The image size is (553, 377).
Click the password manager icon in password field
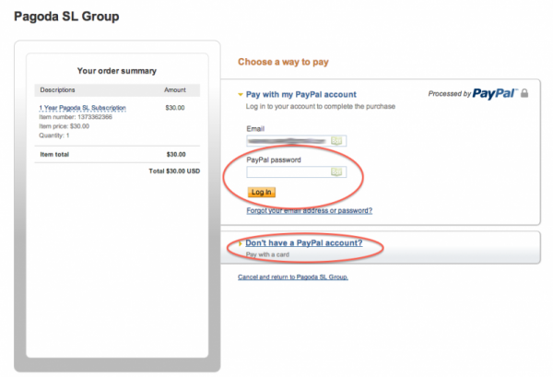click(x=336, y=172)
